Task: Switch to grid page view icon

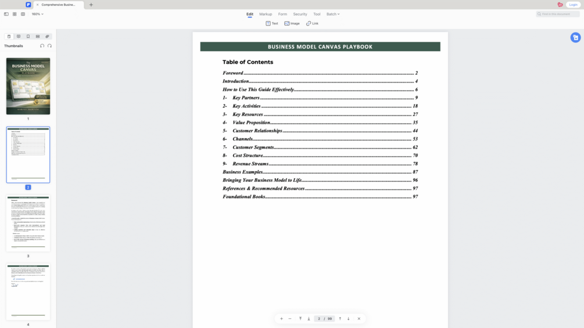Action: coord(15,14)
